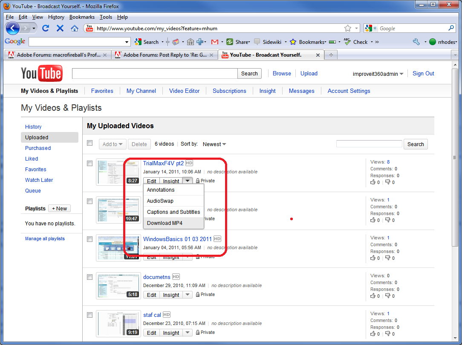Check the documetns video checkbox
Image resolution: width=462 pixels, height=345 pixels.
coord(90,277)
